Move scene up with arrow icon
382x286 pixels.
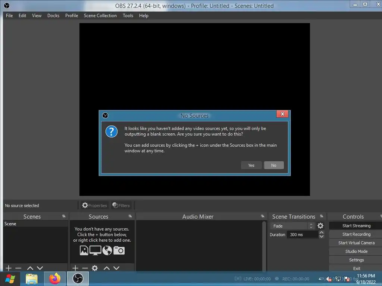tap(30, 268)
